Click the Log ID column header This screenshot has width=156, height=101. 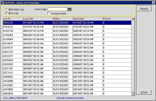coord(13,19)
